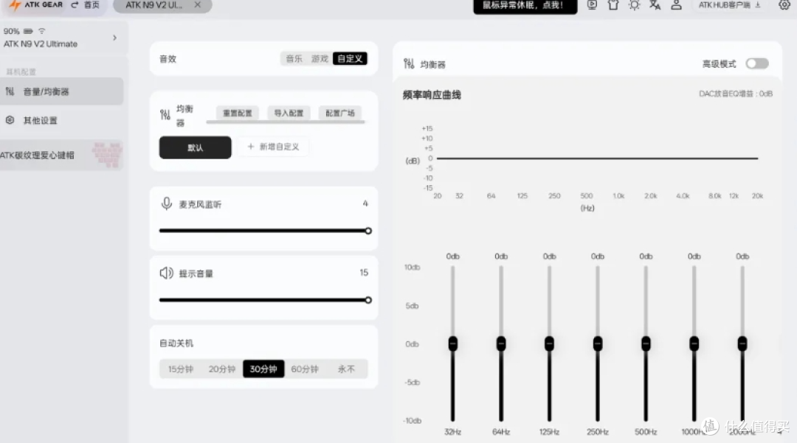
Task: Click the 32Hz equalizer slider knob
Action: pos(452,343)
